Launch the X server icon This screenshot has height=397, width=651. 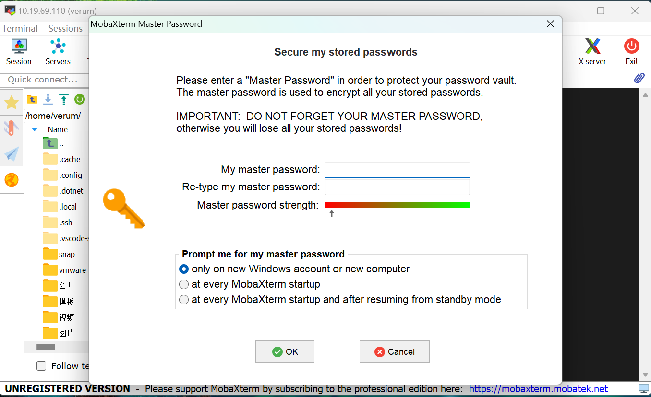[592, 52]
